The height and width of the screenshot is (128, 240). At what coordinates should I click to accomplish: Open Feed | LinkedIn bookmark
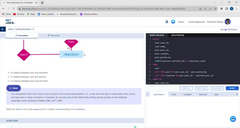(x=46, y=14)
